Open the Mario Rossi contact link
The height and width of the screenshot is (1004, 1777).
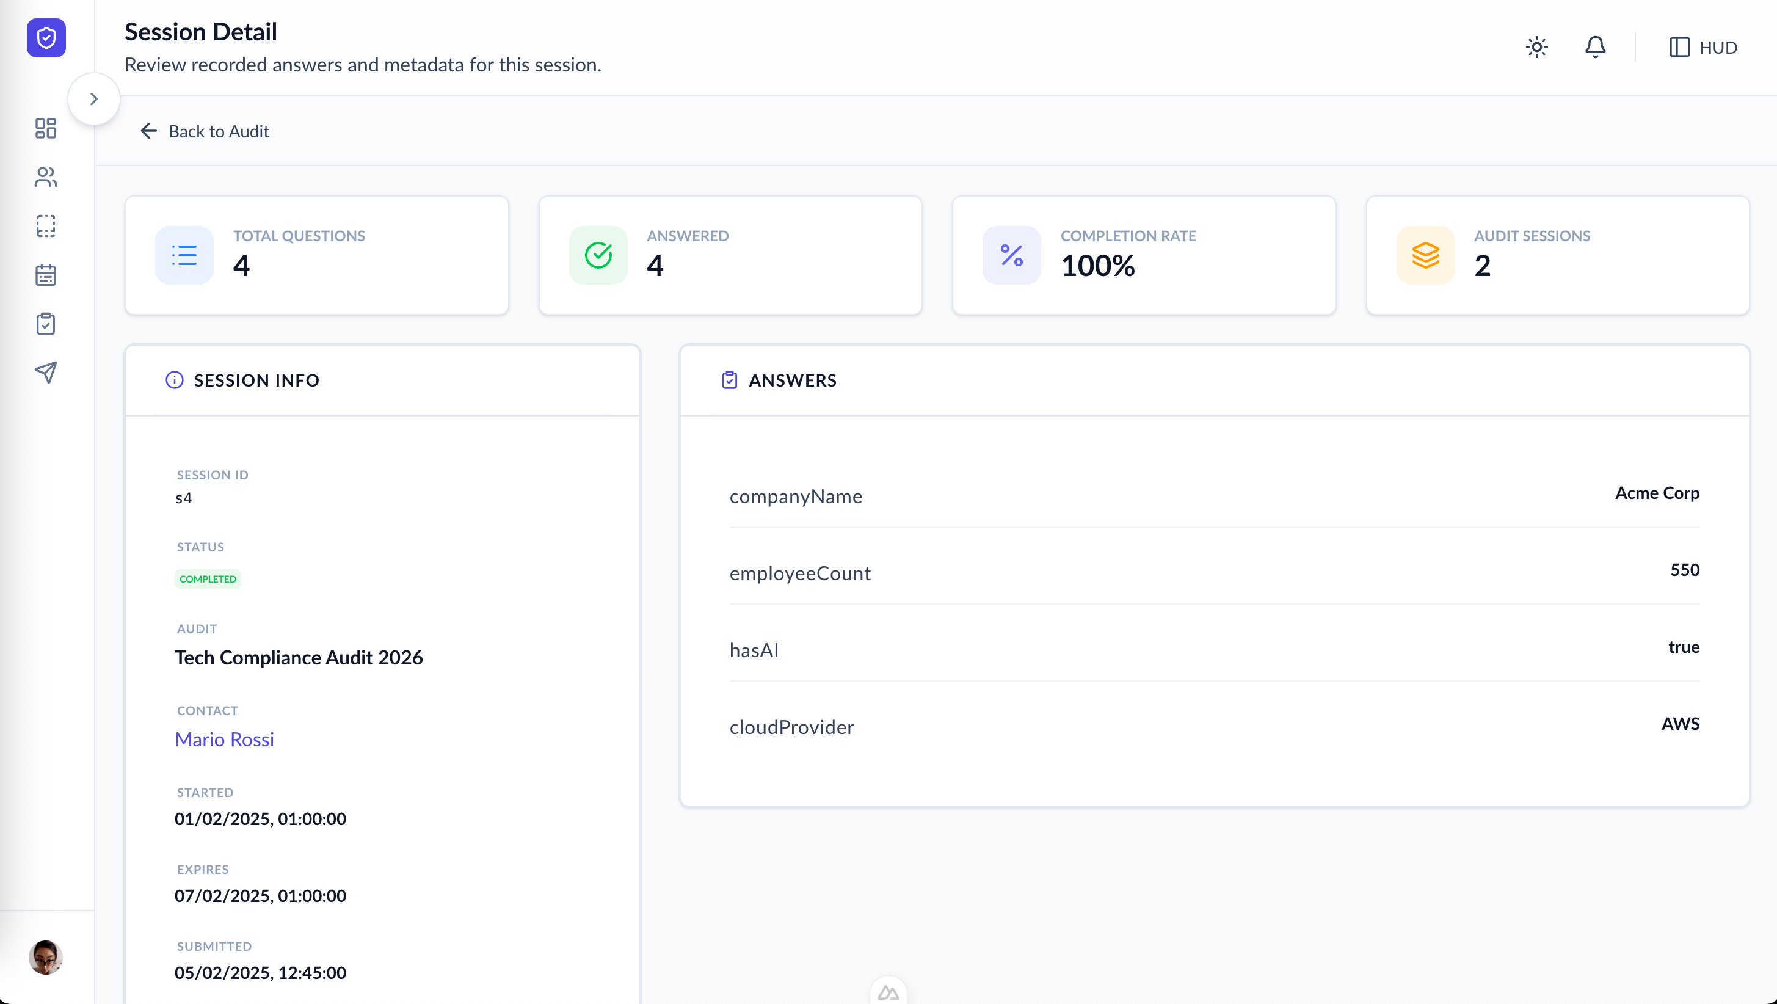[224, 739]
